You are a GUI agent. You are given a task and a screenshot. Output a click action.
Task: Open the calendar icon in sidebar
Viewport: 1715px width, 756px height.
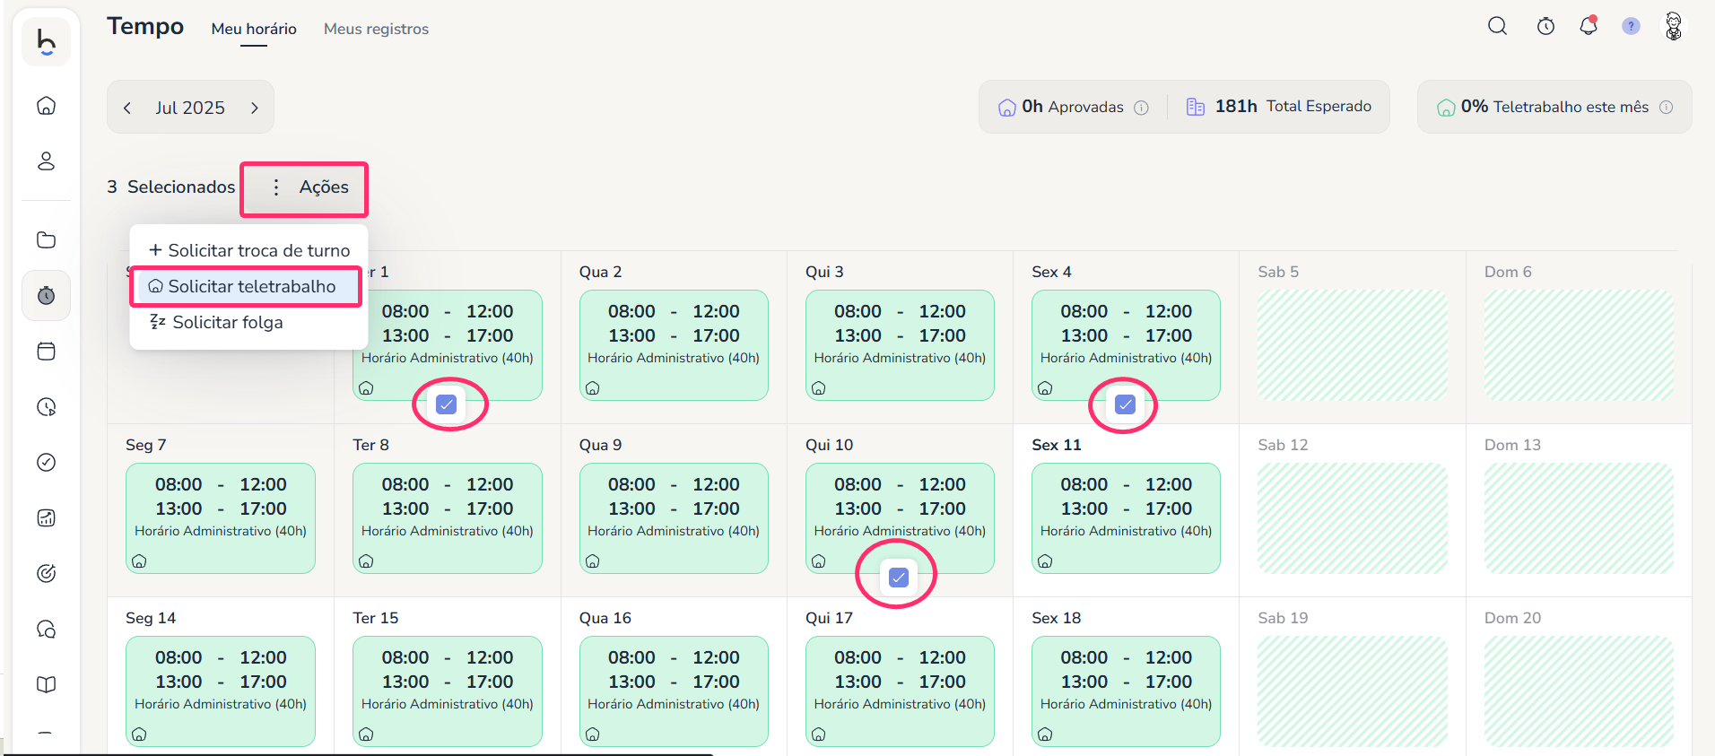(47, 351)
